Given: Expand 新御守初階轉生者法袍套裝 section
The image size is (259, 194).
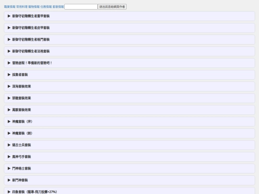Looking at the screenshot, I should (x=129, y=51).
